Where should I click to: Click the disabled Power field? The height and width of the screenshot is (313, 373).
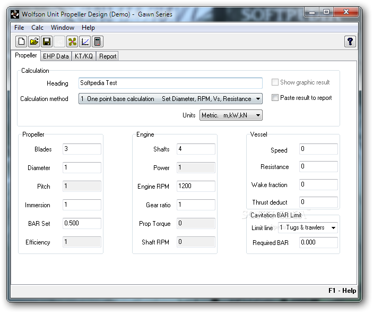(x=196, y=167)
